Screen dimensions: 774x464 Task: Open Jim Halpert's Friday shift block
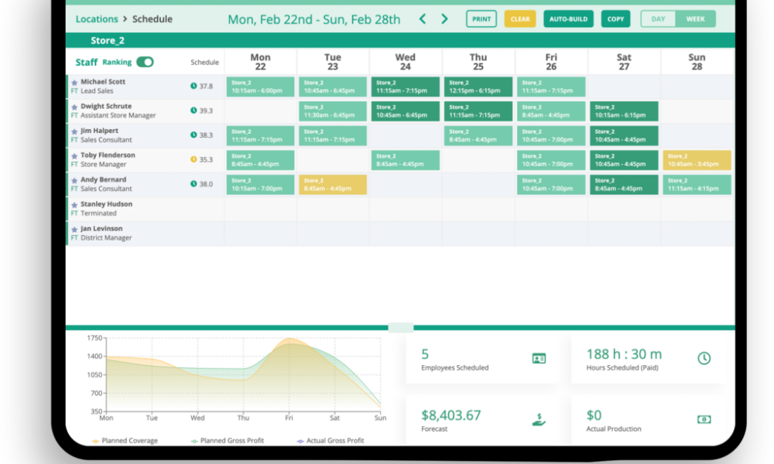coord(551,135)
